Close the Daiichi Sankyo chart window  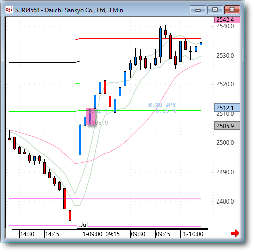[x=232, y=10]
